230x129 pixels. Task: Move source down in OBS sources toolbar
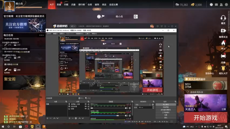tap(83, 118)
